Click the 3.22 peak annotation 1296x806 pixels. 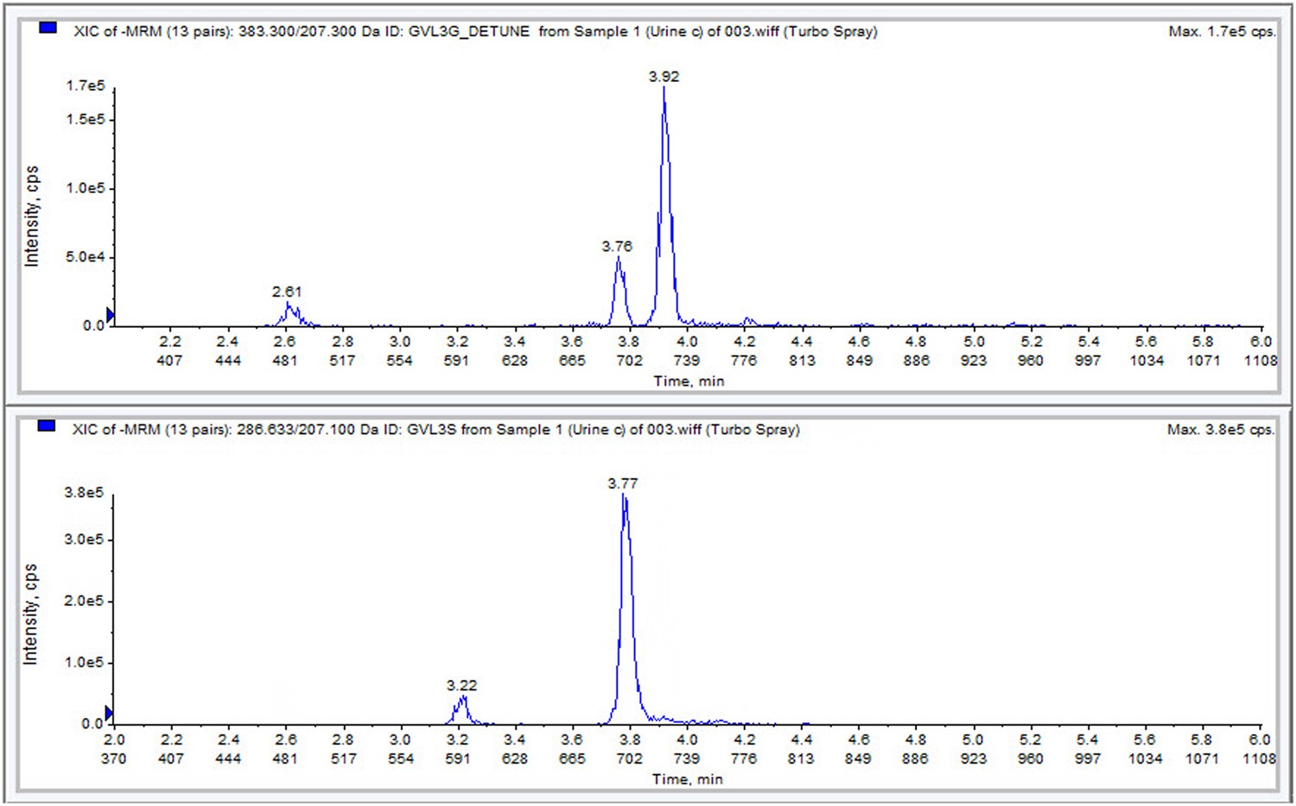(x=462, y=685)
